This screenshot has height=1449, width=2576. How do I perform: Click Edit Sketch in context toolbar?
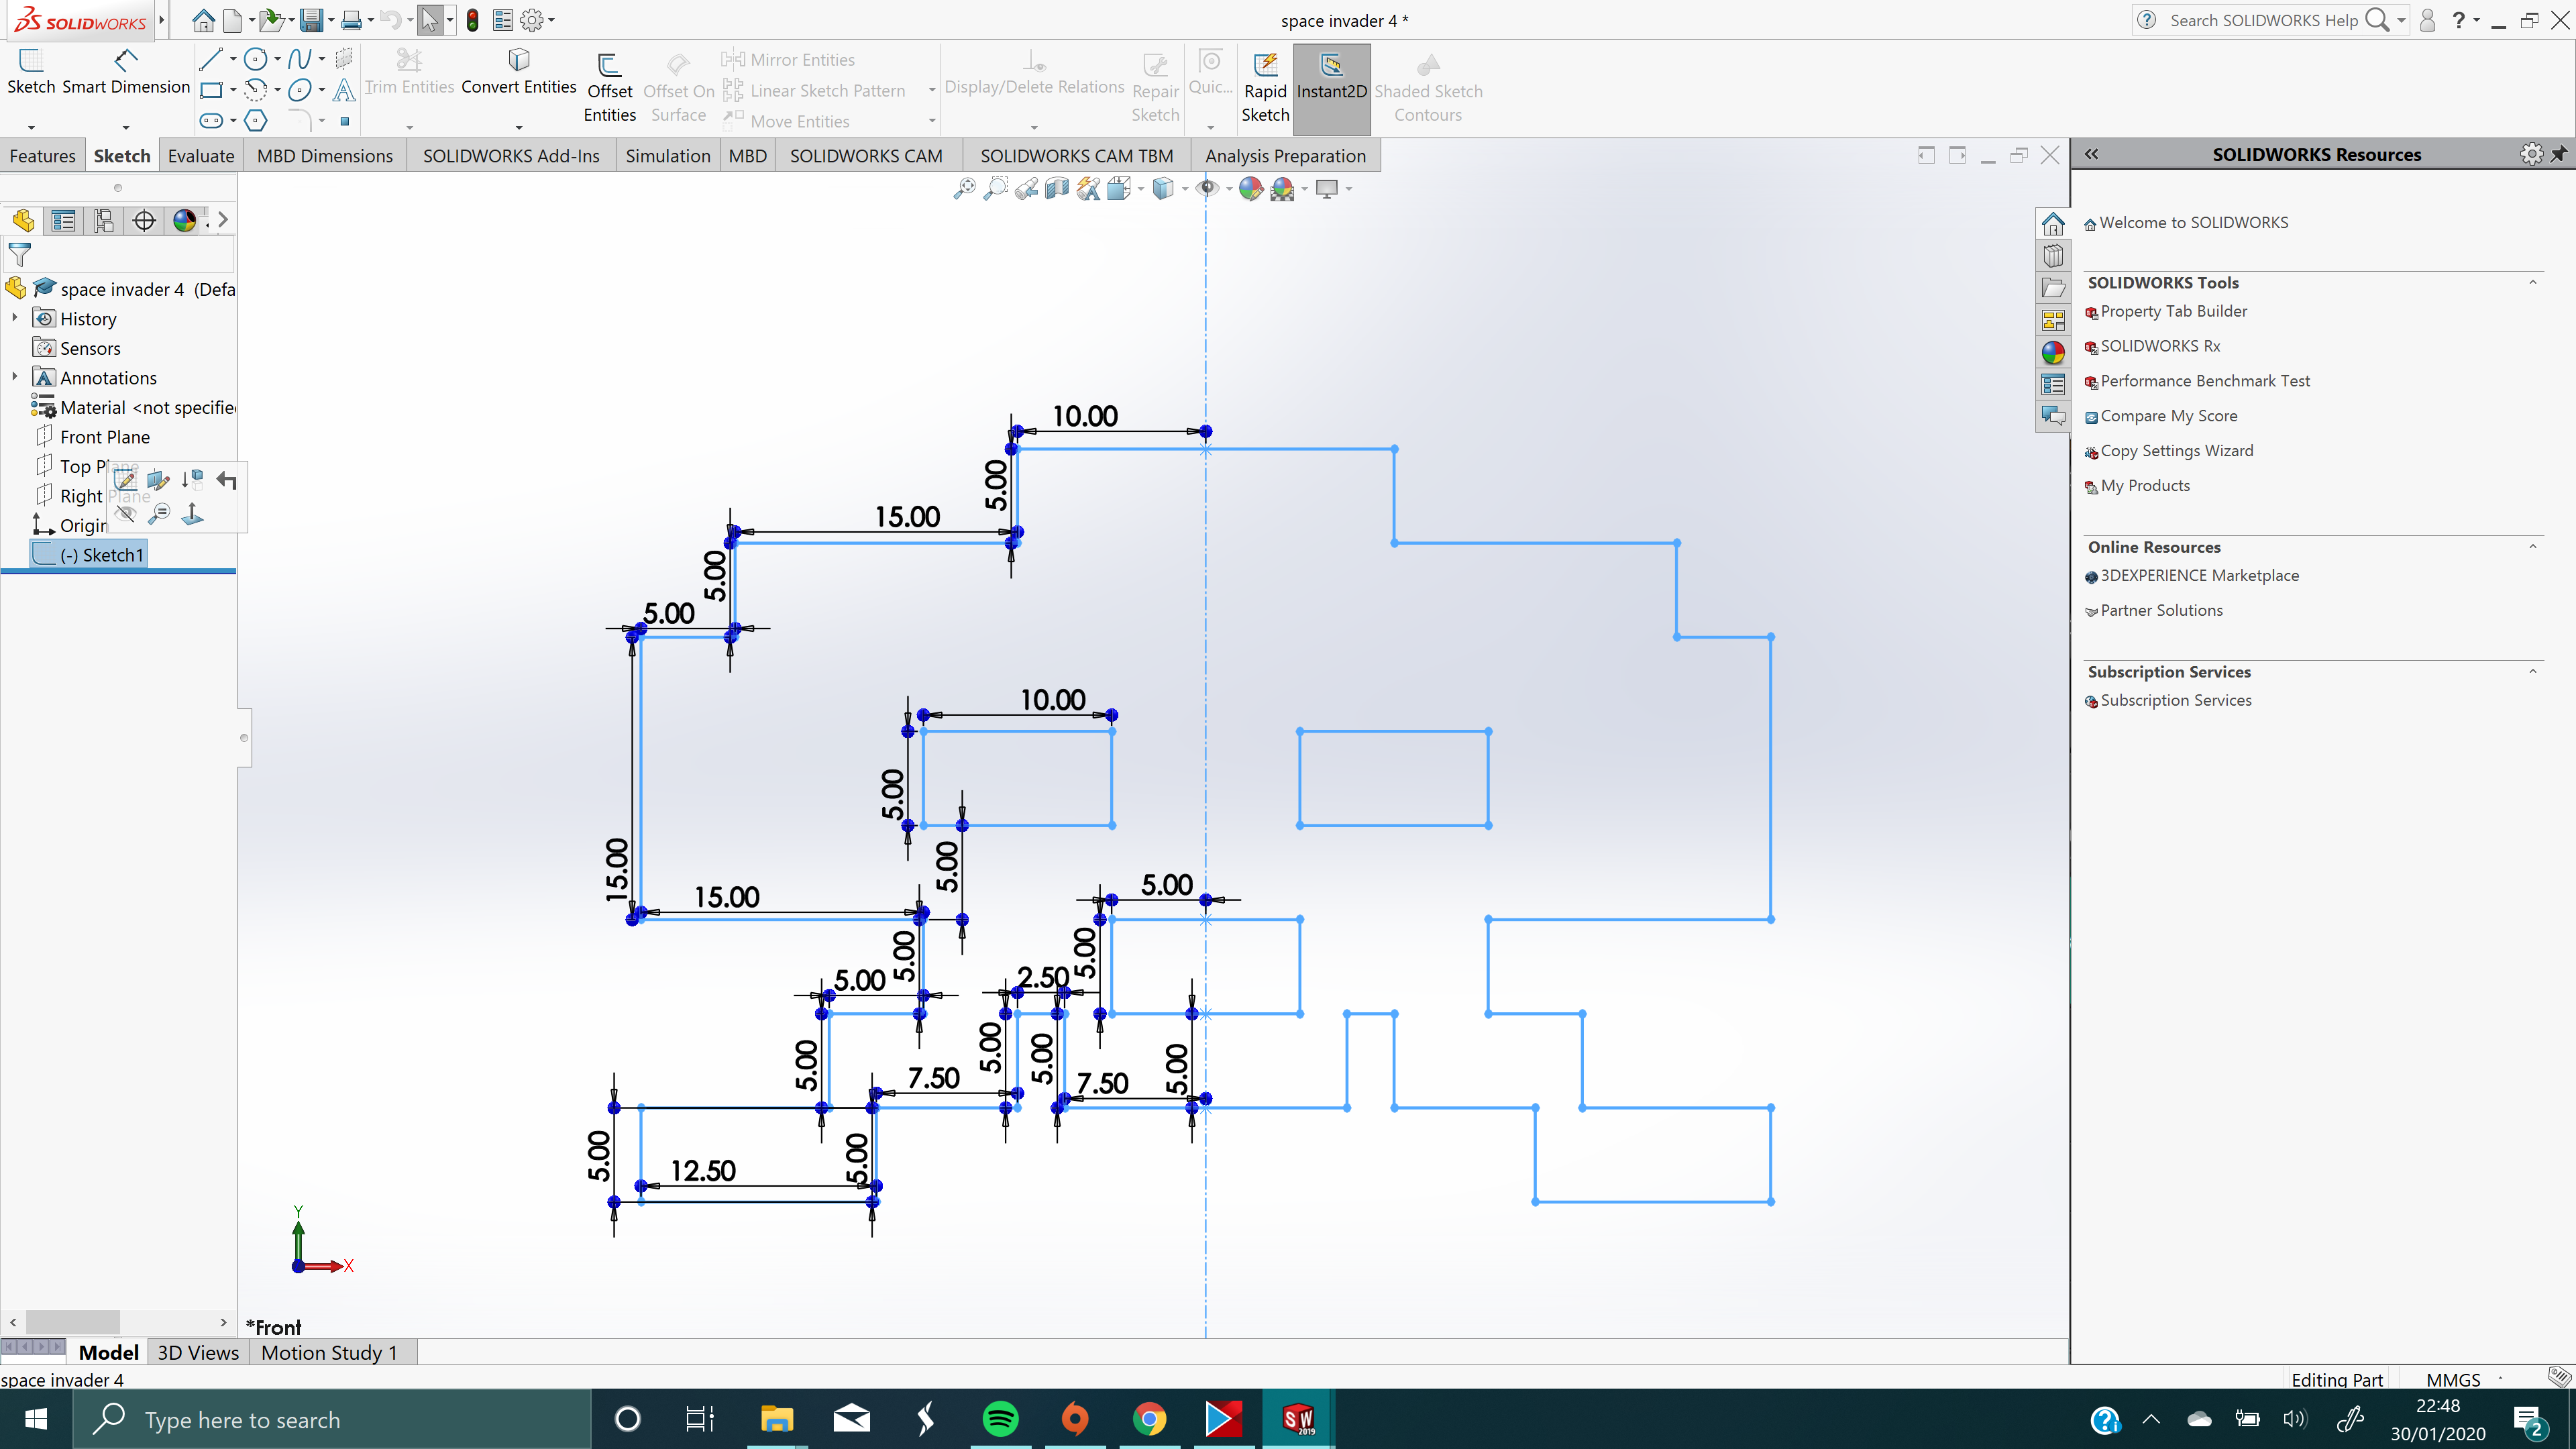click(x=125, y=481)
